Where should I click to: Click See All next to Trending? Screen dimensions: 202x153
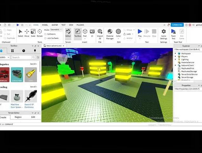33,87
